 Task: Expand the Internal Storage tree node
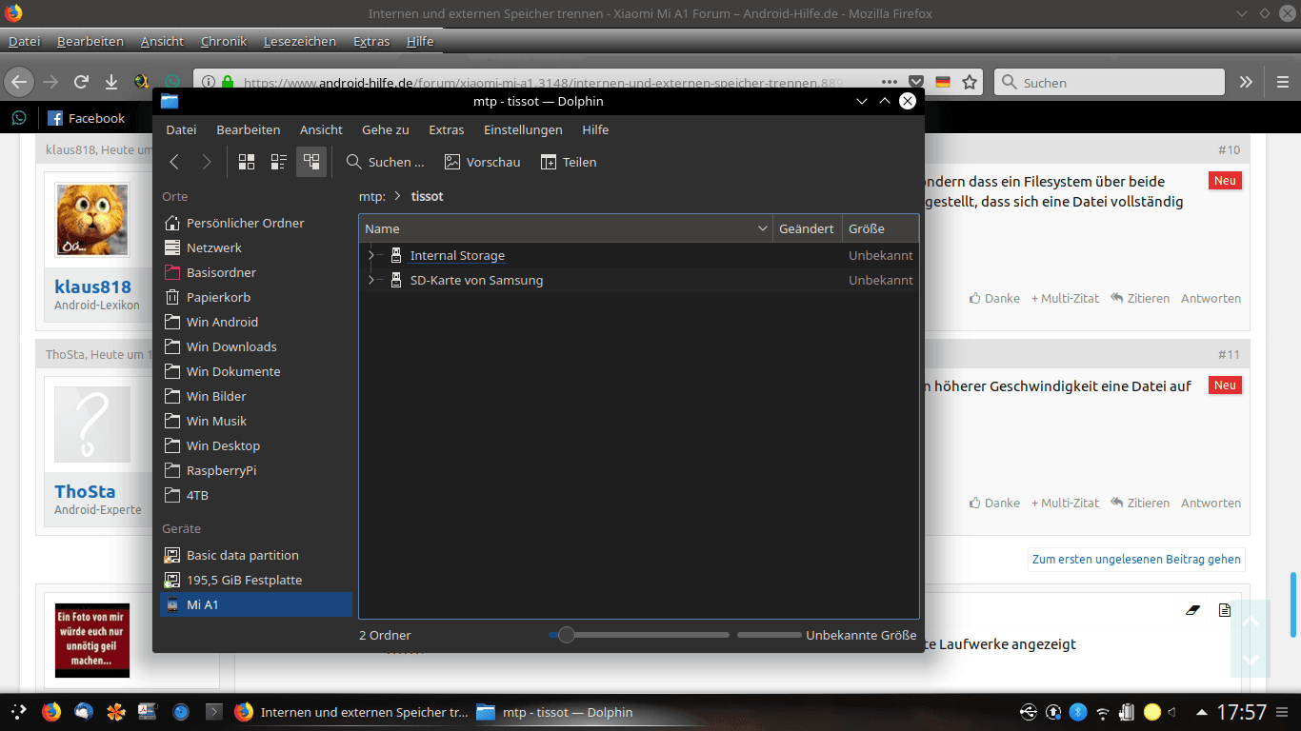tap(370, 255)
